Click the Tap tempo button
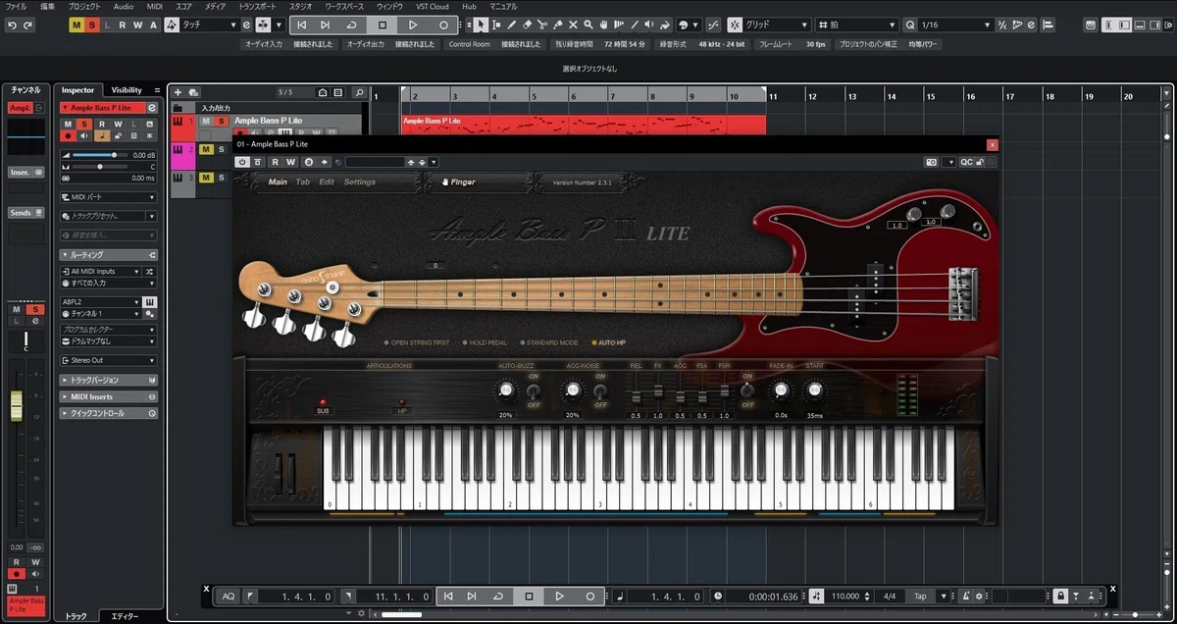The height and width of the screenshot is (624, 1177). click(920, 596)
